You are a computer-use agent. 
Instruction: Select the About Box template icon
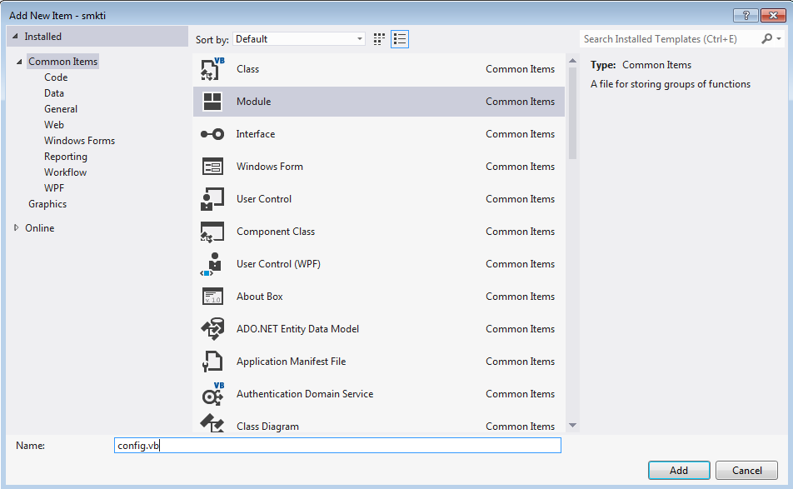pyautogui.click(x=212, y=297)
